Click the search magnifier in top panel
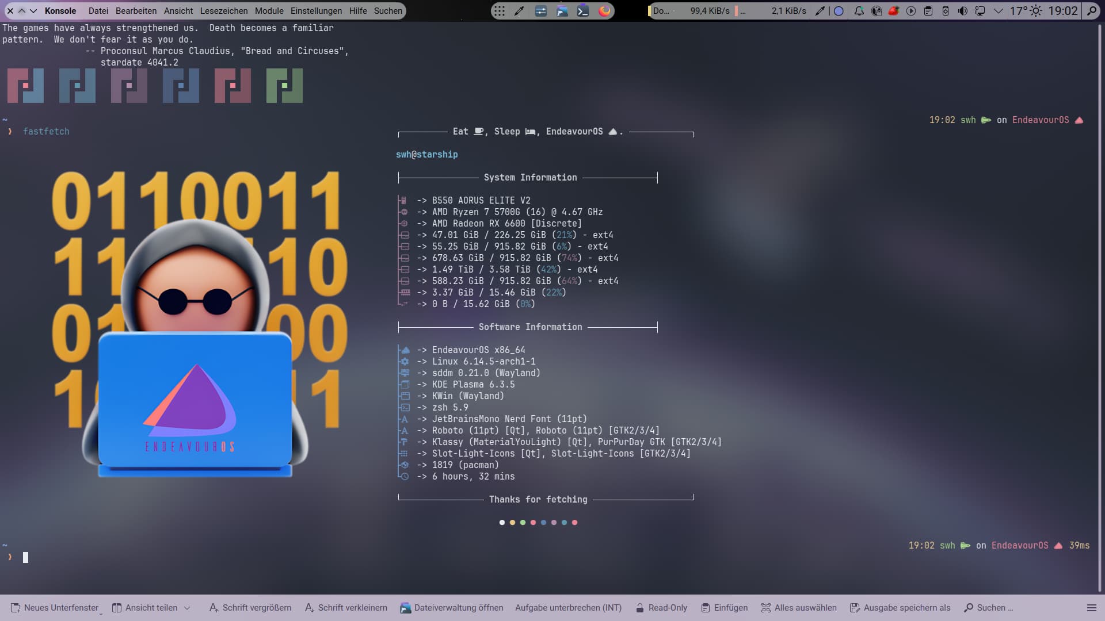Viewport: 1105px width, 621px height. coord(1091,11)
